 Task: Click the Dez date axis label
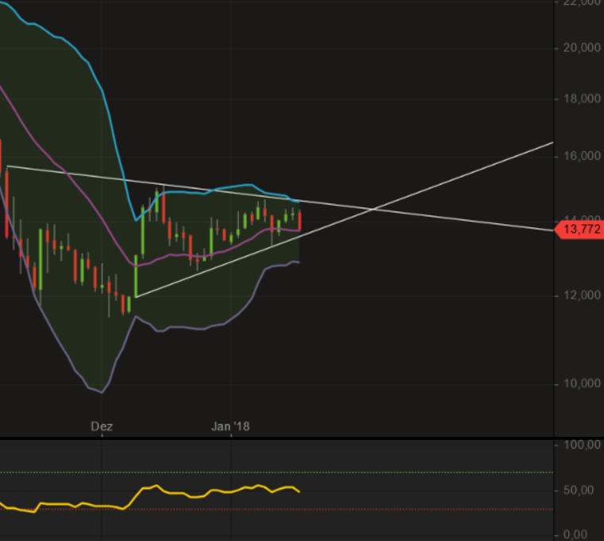[x=102, y=427]
